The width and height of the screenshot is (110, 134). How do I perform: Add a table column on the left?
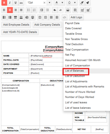coord(4,17)
